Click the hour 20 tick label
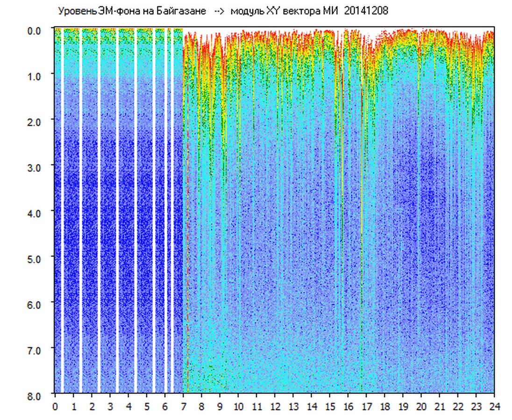This screenshot has height=420, width=512. (421, 406)
